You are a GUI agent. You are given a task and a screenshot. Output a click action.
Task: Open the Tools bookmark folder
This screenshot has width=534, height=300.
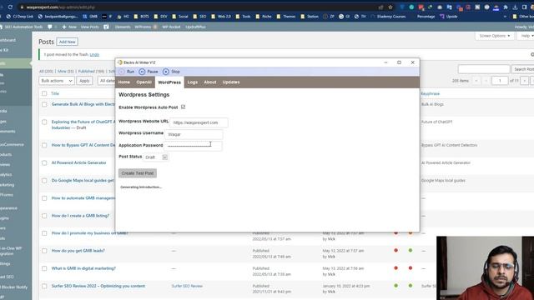tap(243, 17)
